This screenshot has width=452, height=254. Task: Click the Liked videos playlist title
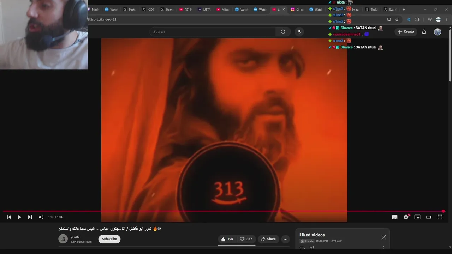pos(312,235)
